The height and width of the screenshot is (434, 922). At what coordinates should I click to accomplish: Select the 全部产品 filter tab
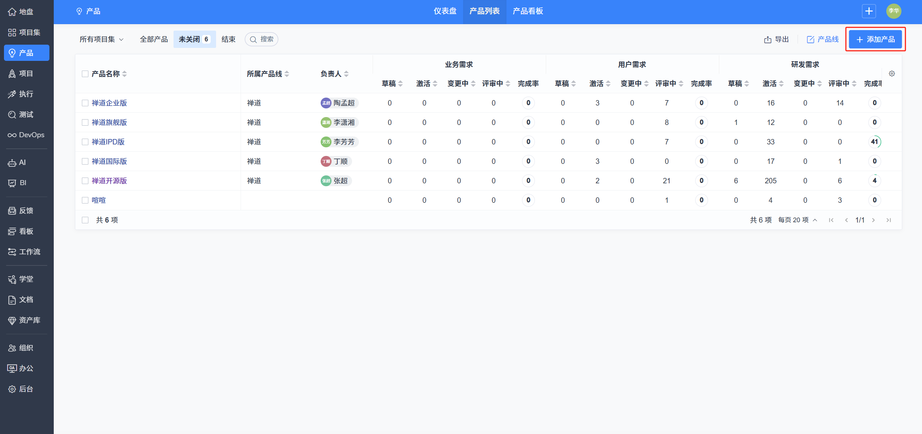coord(154,39)
